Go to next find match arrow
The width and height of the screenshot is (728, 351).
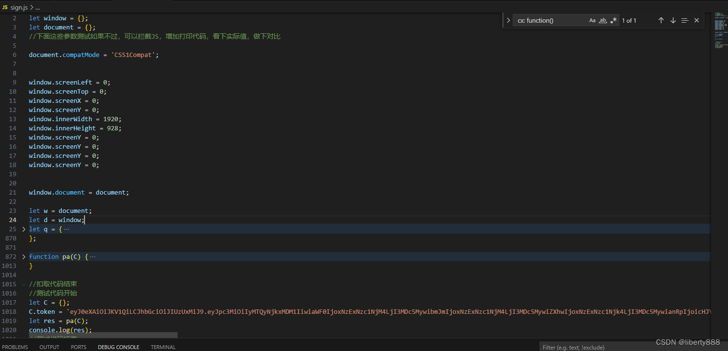(x=673, y=20)
